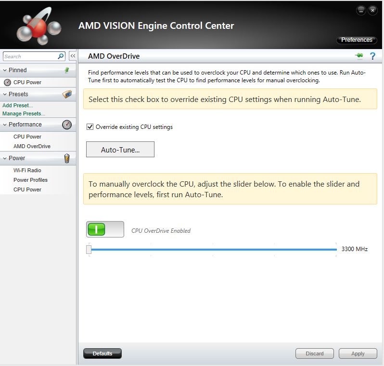Click the Power battery icon
The image size is (384, 366).
coord(67,158)
